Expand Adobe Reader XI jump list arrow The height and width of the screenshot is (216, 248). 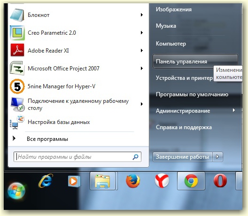coord(142,51)
